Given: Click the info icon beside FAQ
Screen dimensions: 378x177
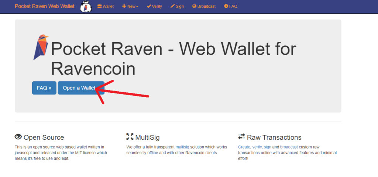Looking at the screenshot, I should (x=226, y=6).
